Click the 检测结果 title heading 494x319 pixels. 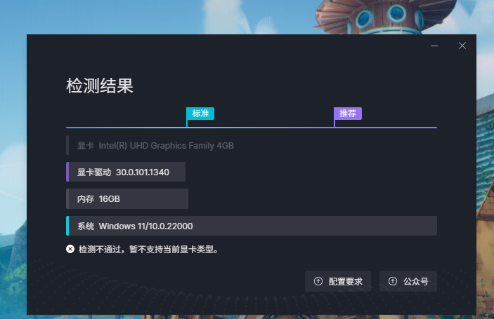pyautogui.click(x=100, y=86)
